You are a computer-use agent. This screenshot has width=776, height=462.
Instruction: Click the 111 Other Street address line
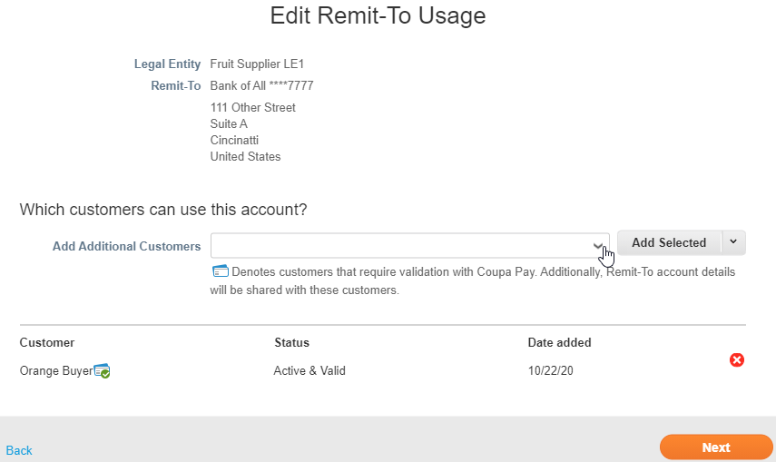252,107
